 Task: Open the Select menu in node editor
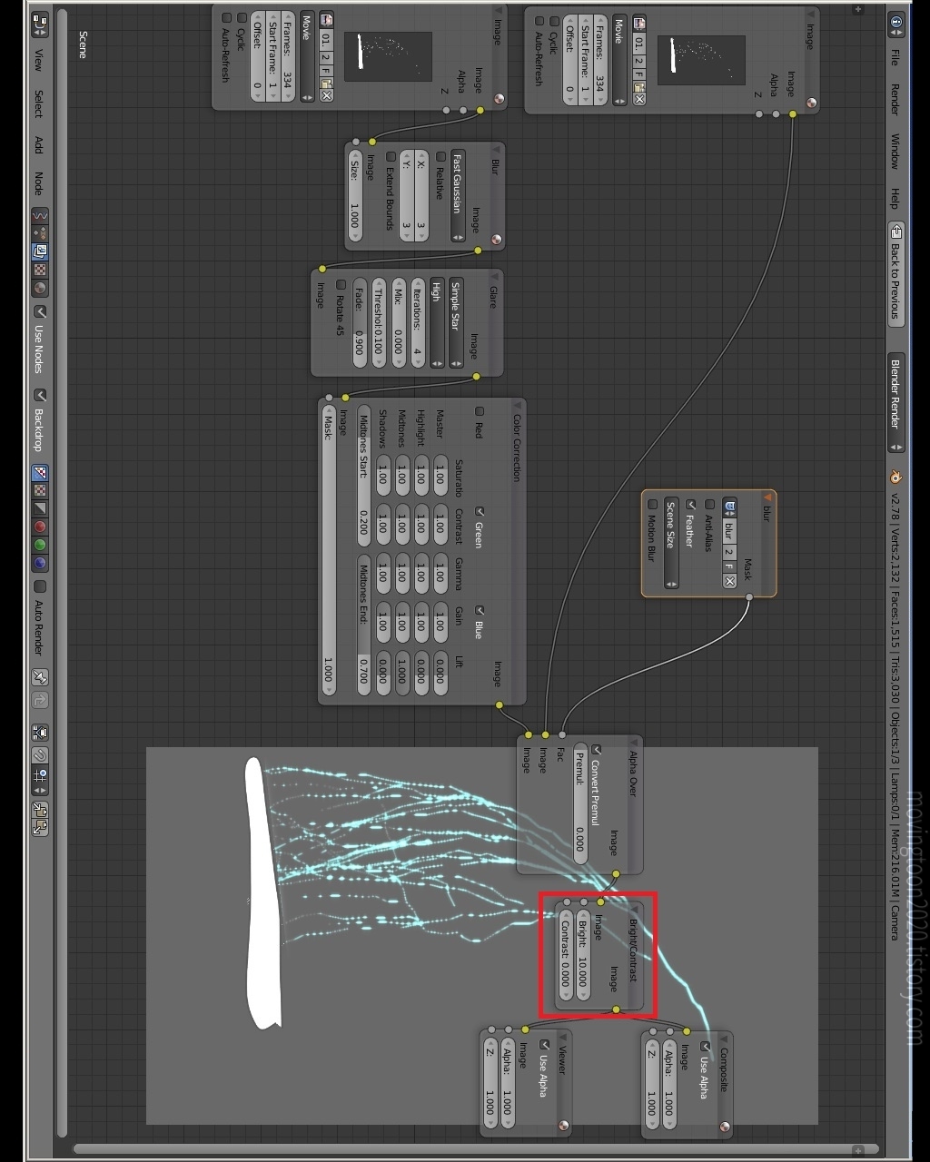(x=39, y=103)
